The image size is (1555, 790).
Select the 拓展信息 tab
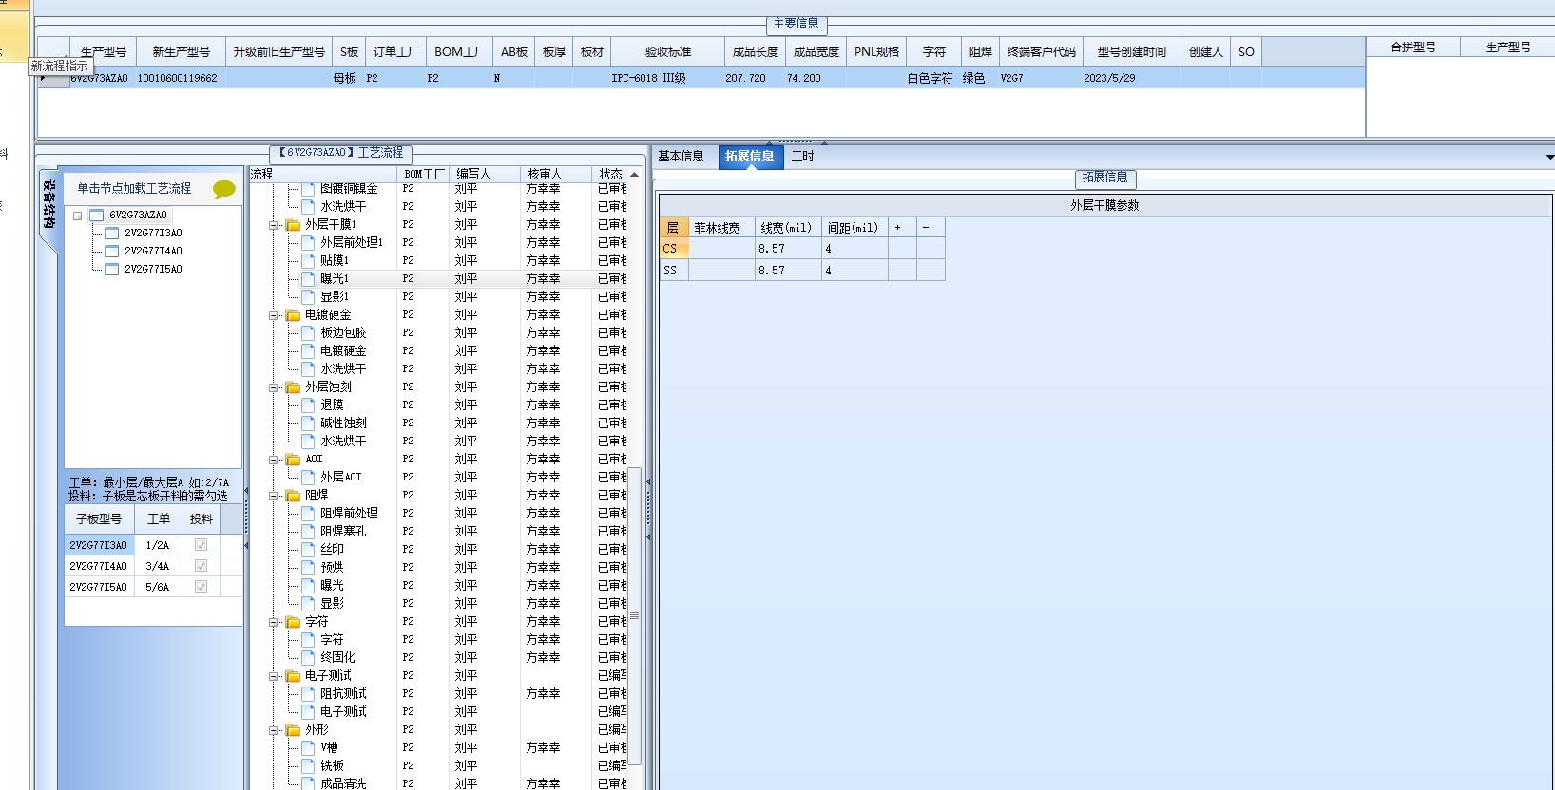pyautogui.click(x=749, y=157)
